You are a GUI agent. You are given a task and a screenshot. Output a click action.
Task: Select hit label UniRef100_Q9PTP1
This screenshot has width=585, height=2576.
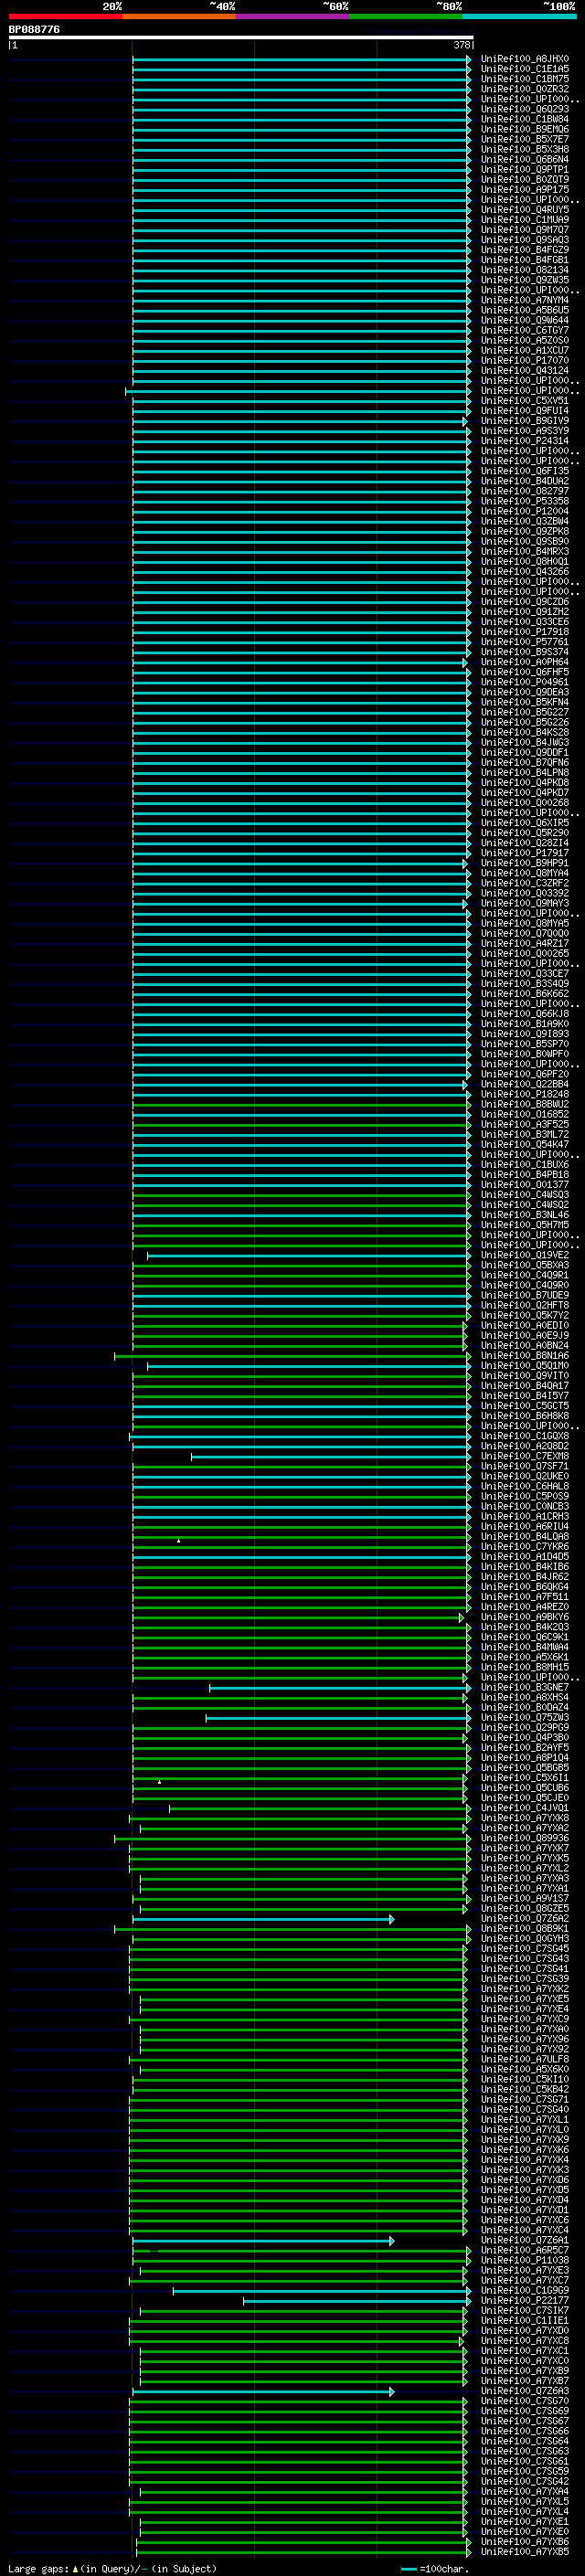525,170
